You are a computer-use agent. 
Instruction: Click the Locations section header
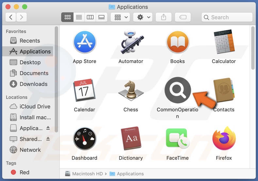click(x=17, y=97)
